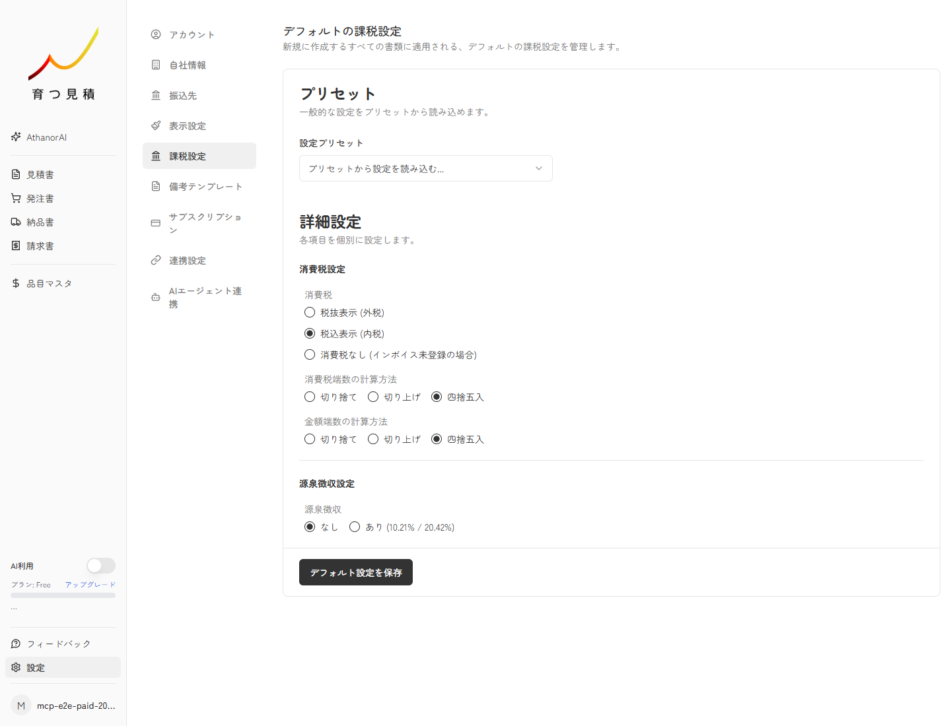
Task: Select the 税抜表示 (外税) option
Action: click(x=310, y=312)
